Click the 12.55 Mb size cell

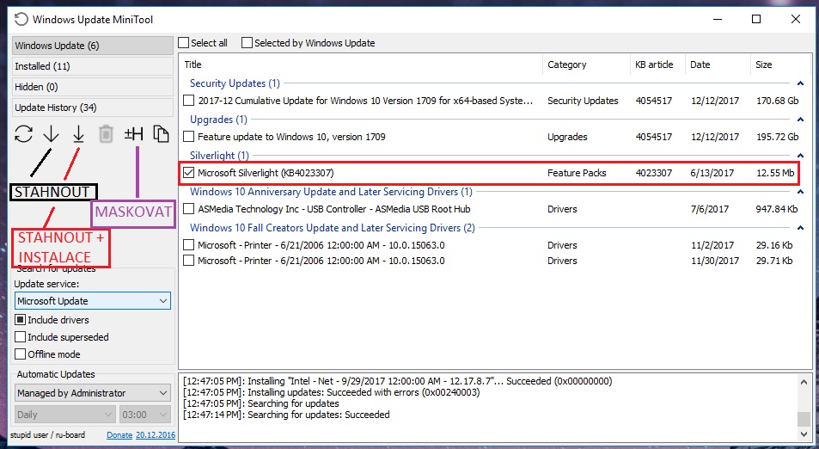[775, 173]
